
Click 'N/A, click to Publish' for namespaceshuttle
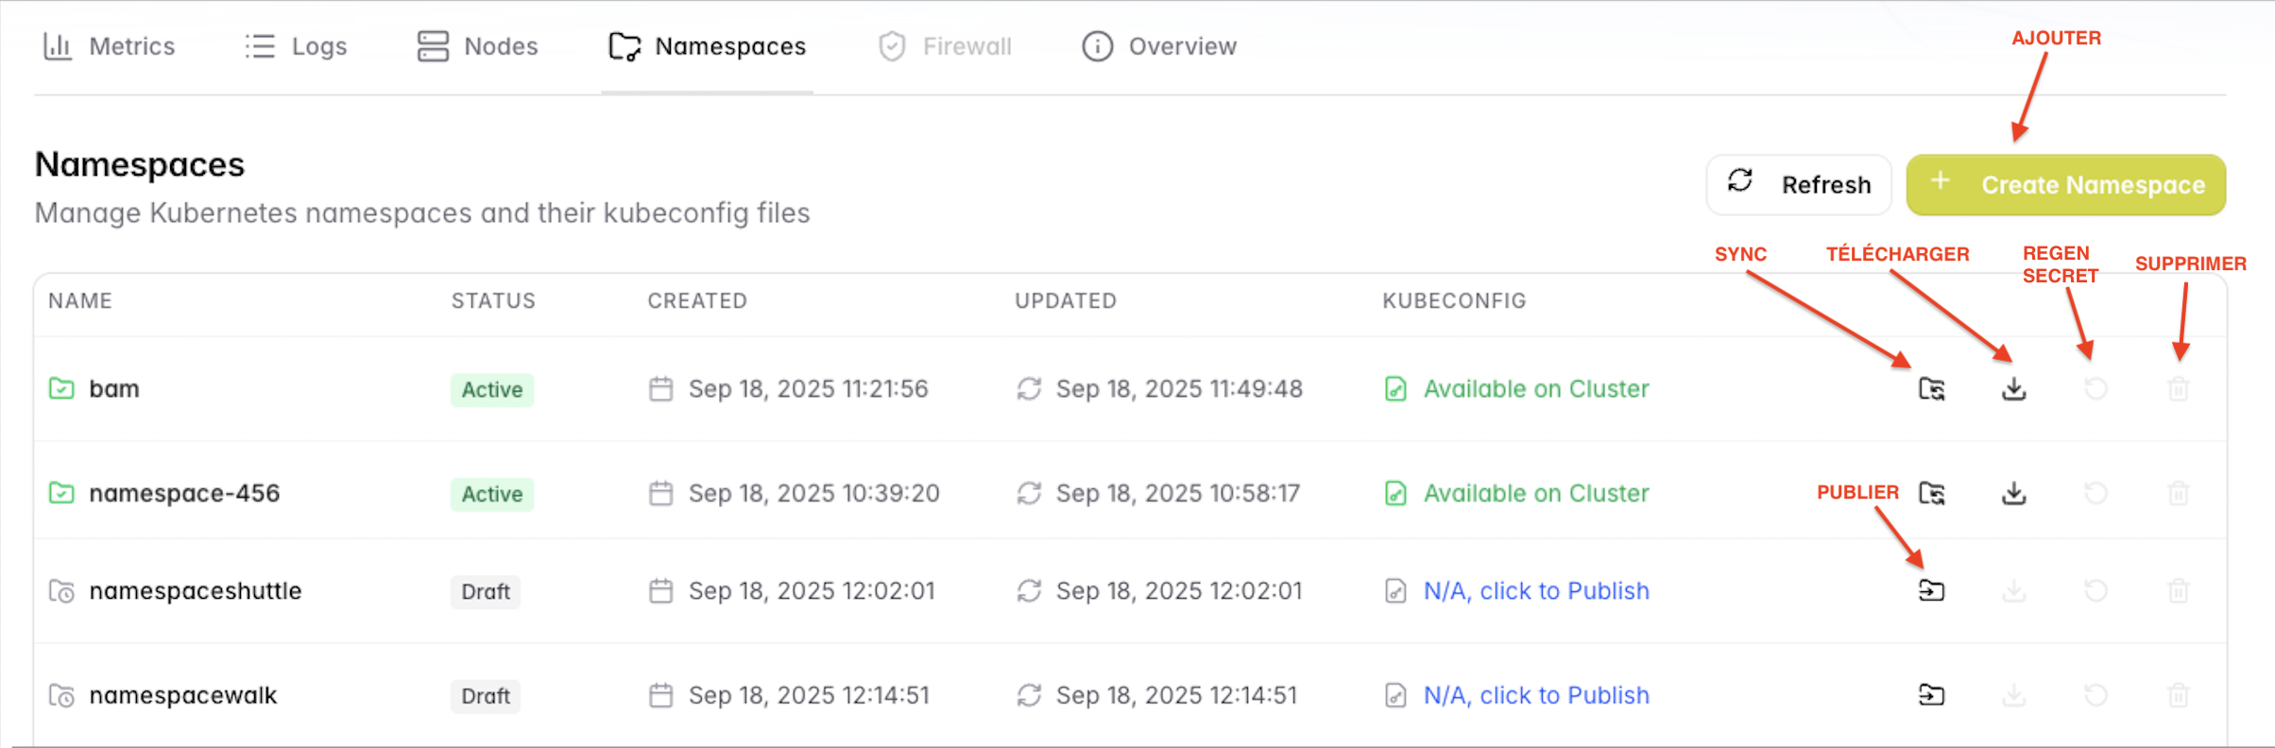pyautogui.click(x=1536, y=591)
